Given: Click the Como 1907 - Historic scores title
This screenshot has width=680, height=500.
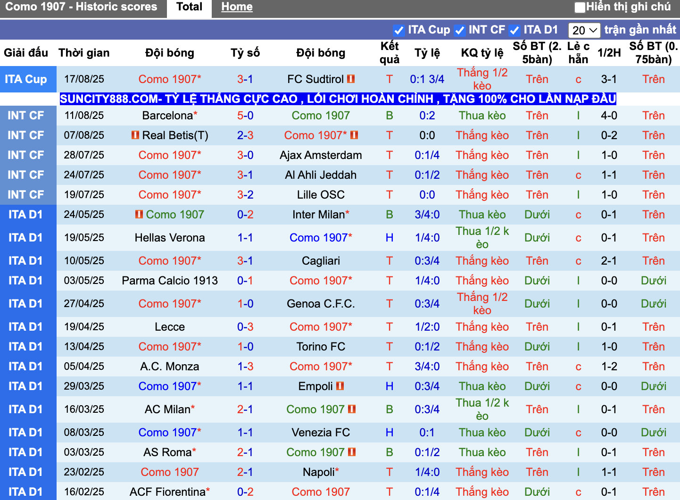Looking at the screenshot, I should tap(81, 7).
